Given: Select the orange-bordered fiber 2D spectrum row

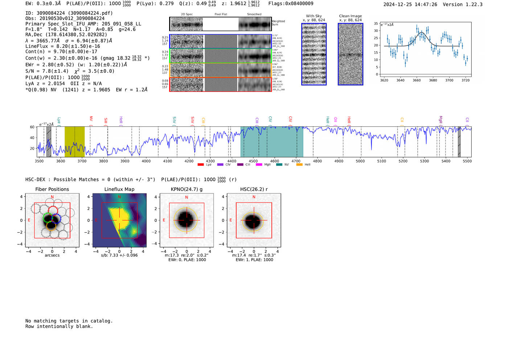Looking at the screenshot, I should [x=221, y=70].
